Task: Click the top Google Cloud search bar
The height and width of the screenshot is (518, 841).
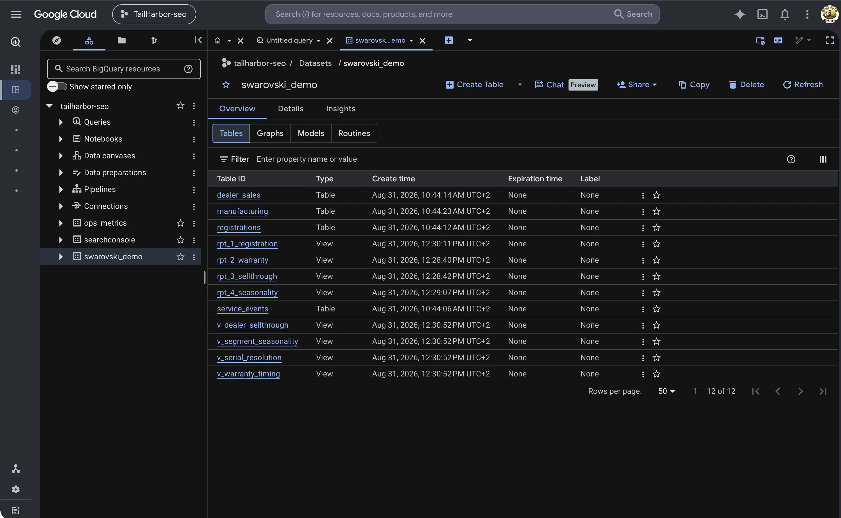Action: 462,14
